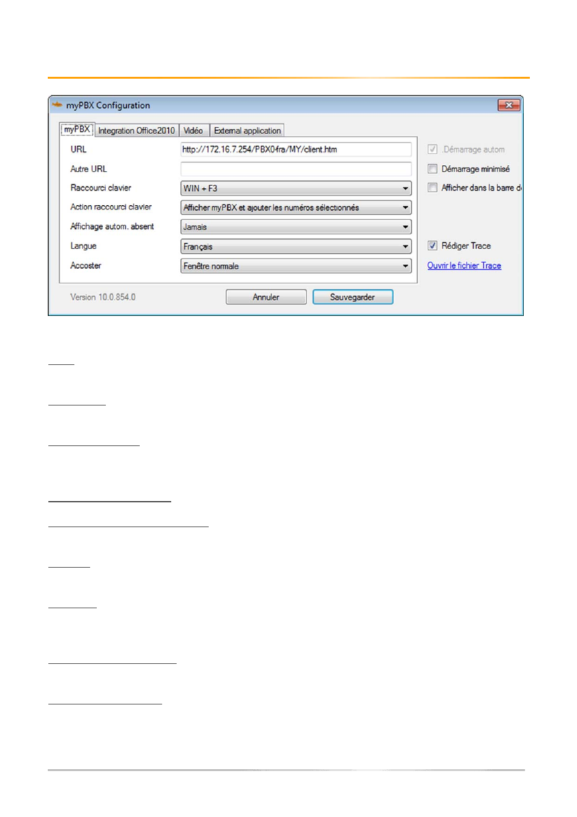The image size is (577, 817).
Task: Open the Raccourci clavier dropdown
Action: click(296, 188)
